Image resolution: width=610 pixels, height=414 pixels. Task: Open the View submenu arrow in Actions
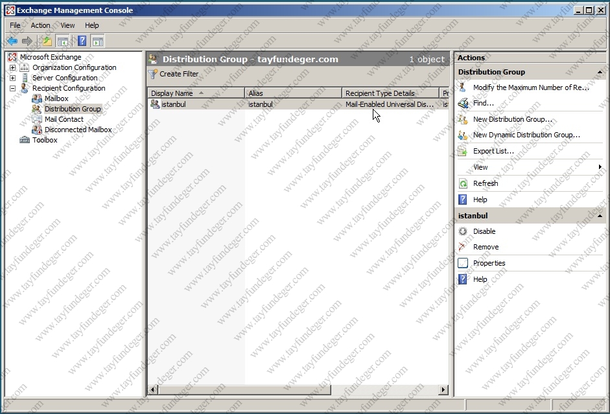(600, 167)
